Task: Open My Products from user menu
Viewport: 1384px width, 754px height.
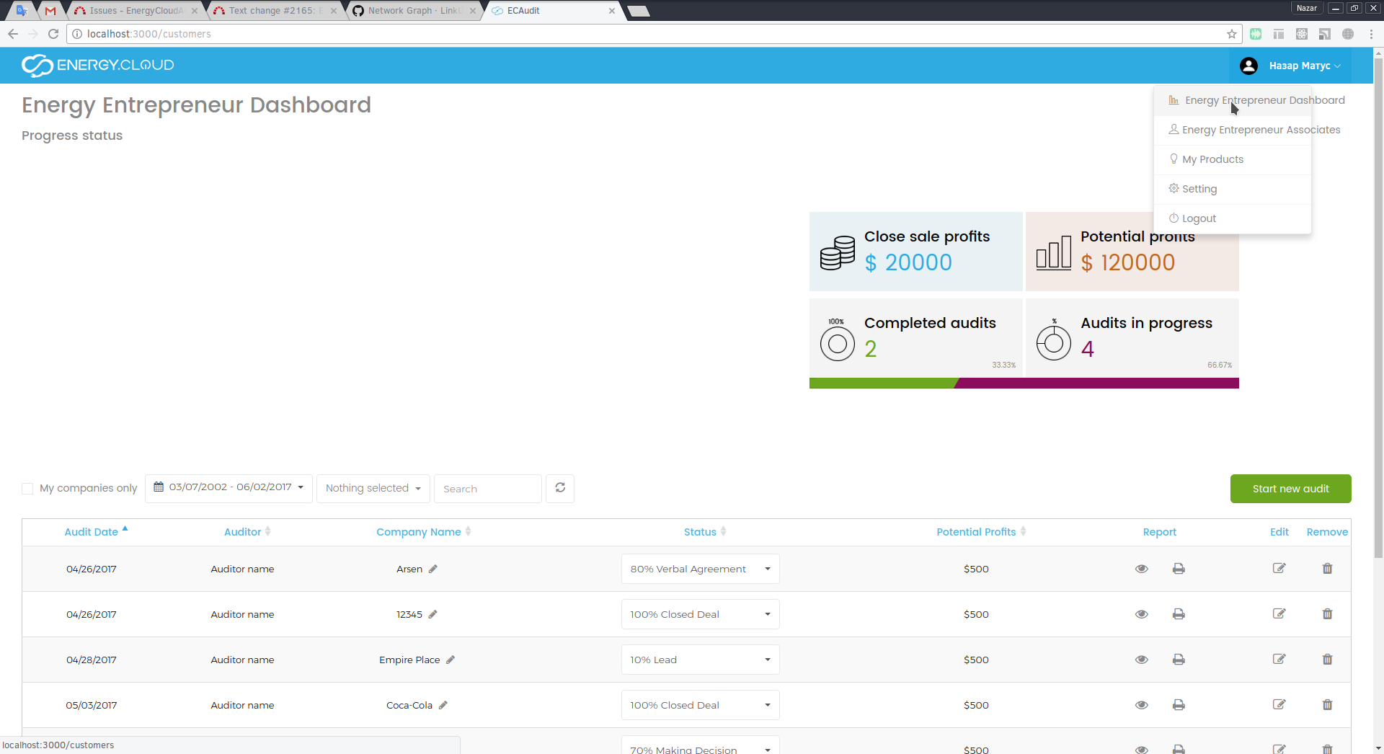Action: click(x=1233, y=159)
